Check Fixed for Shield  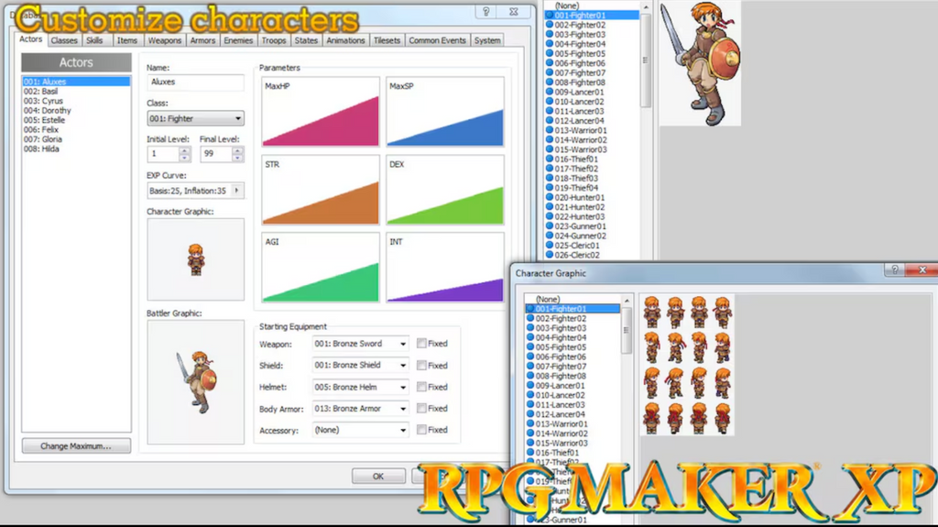coord(421,366)
